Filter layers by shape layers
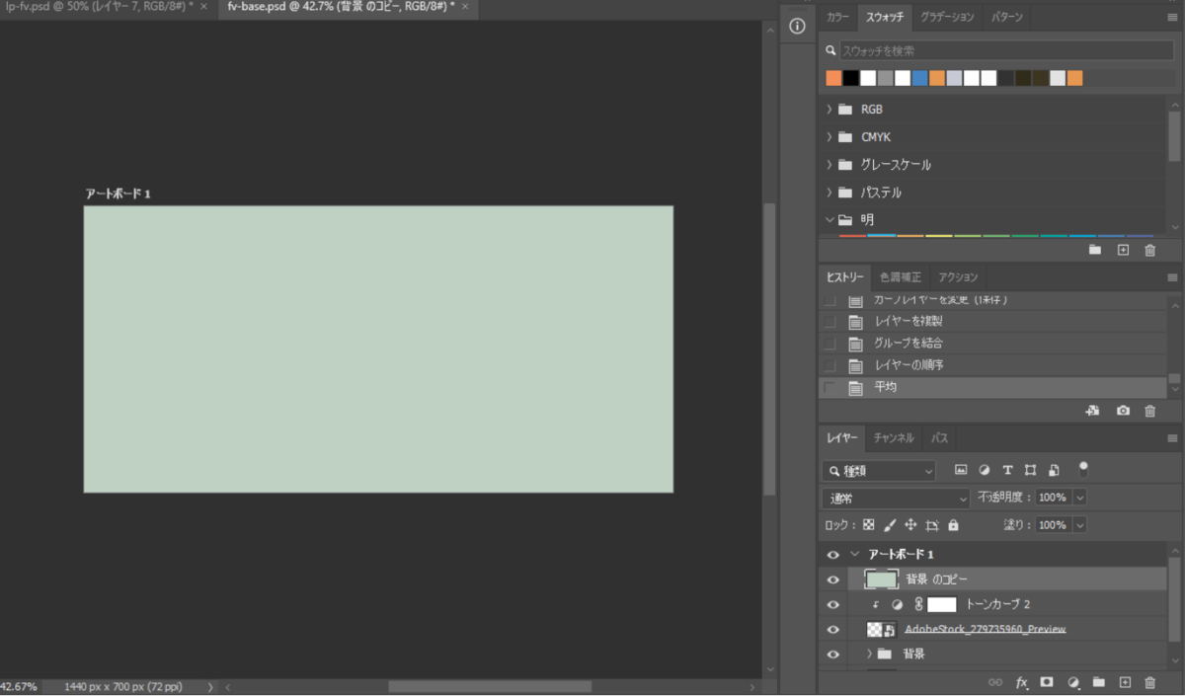Screen dimensions: 1185x696 (x=1031, y=471)
